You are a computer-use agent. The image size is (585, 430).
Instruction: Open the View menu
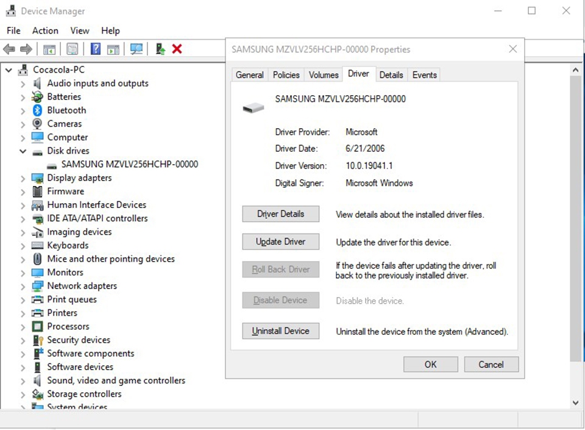tap(79, 30)
